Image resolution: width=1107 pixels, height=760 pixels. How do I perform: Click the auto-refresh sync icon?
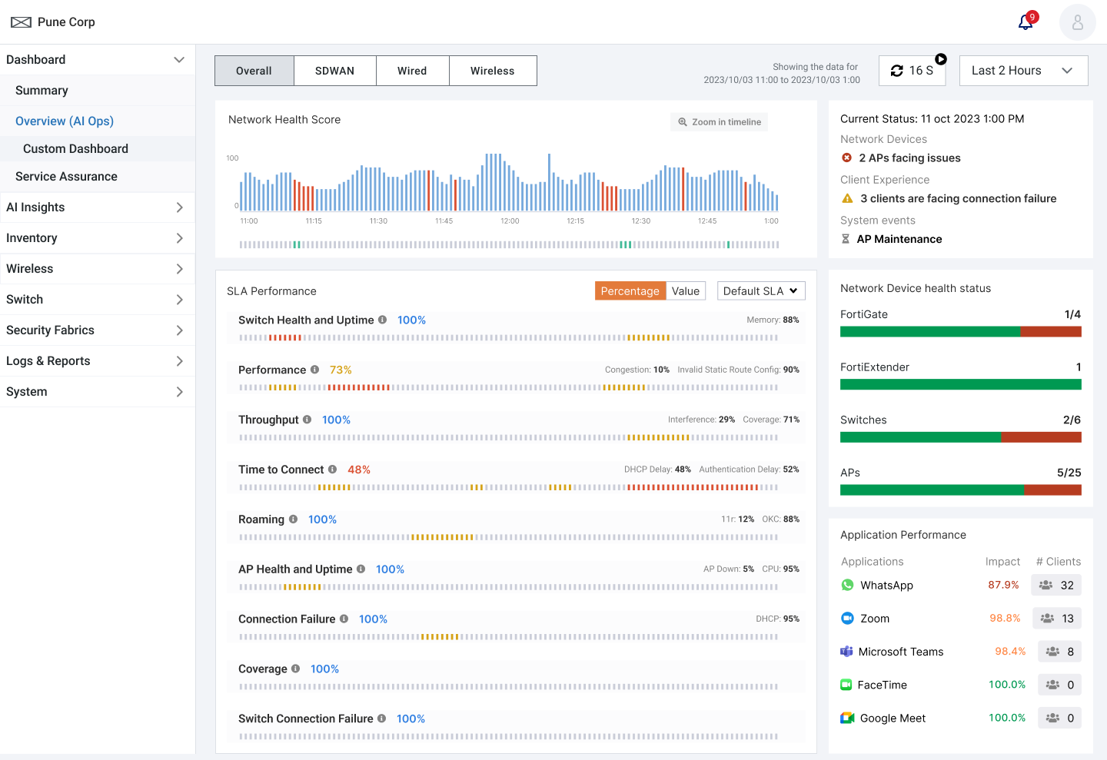[896, 71]
